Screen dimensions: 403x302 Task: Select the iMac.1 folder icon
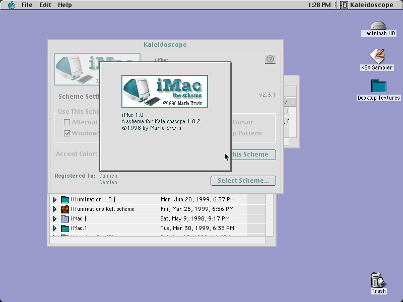(65, 228)
